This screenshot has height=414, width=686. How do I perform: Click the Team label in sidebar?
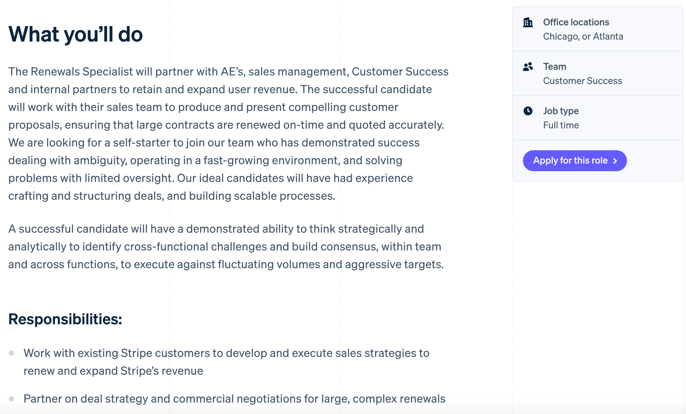coord(555,67)
